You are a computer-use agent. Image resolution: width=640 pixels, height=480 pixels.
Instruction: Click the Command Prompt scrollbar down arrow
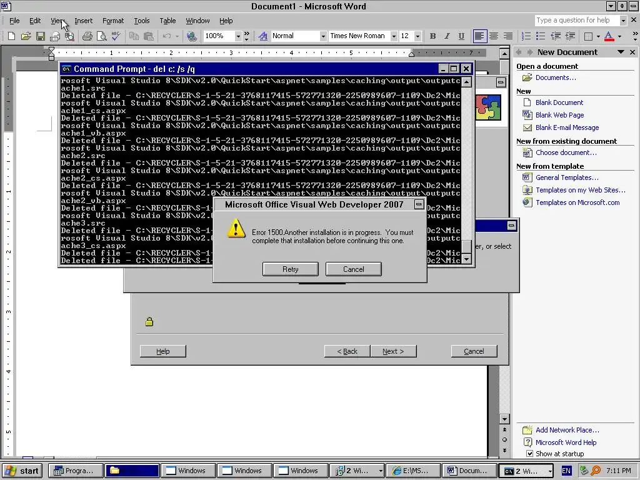click(x=466, y=259)
